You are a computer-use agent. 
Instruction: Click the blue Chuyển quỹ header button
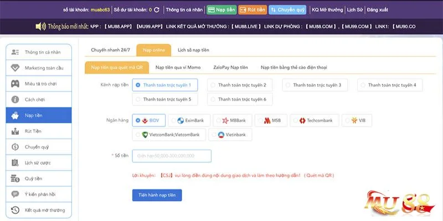click(287, 10)
